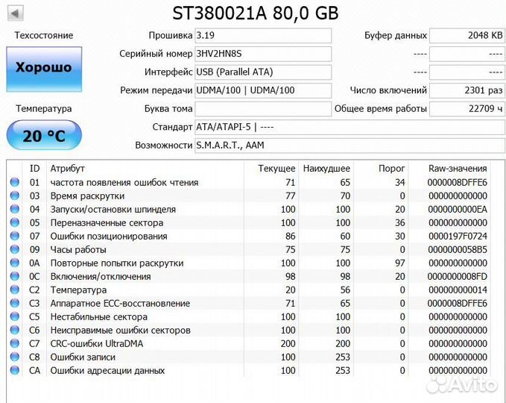Select row 'частота появления ошибок чтения'
The width and height of the screenshot is (506, 403).
point(248,182)
